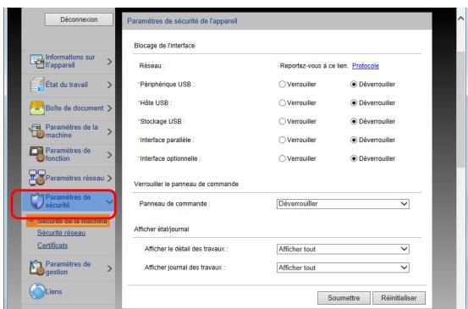Select Déverrouiller for Stockage USB
The width and height of the screenshot is (468, 309).
(354, 122)
